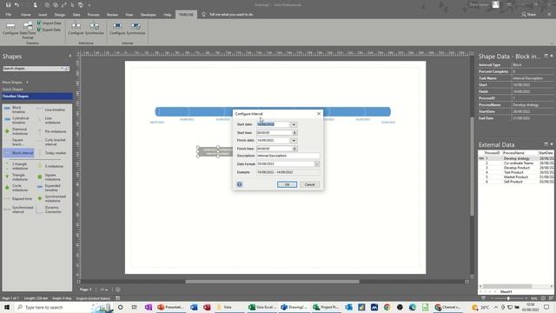Click Synchronize in the Interval ribbon group
556x313 pixels.
click(136, 29)
